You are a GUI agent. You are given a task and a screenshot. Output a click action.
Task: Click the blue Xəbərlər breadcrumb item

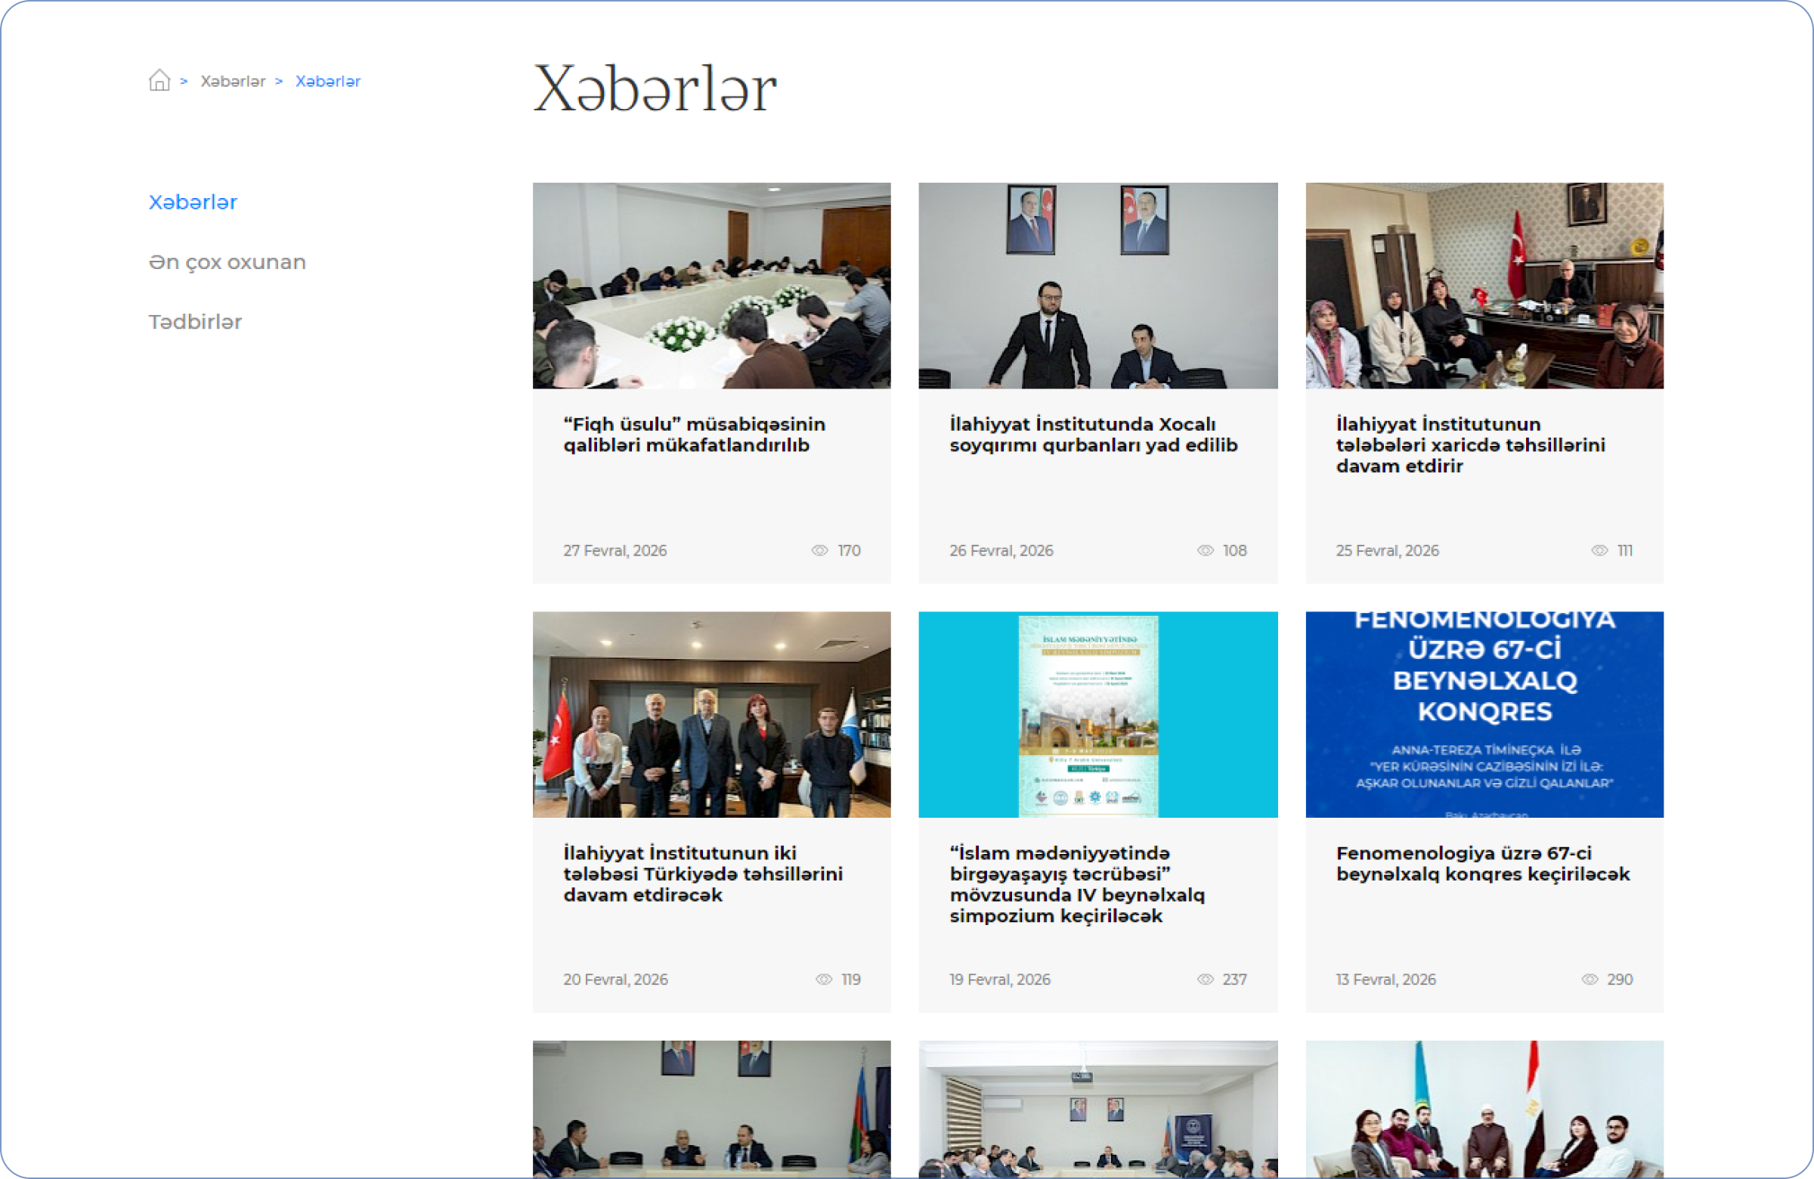click(328, 81)
